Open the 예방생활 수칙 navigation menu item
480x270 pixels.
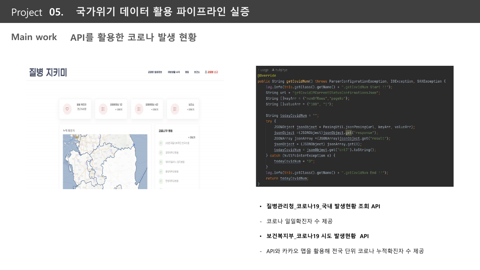174,72
